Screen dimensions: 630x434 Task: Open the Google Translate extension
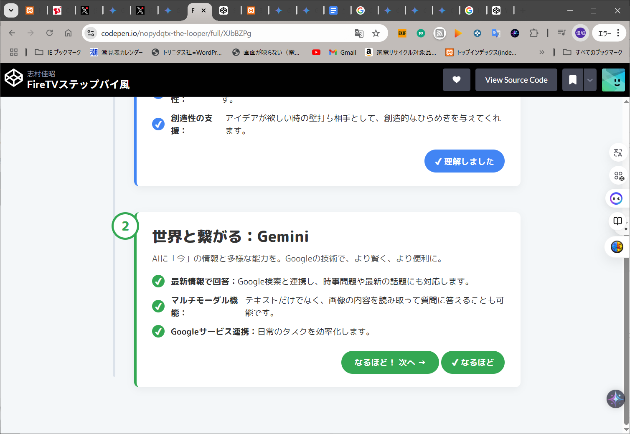point(496,33)
